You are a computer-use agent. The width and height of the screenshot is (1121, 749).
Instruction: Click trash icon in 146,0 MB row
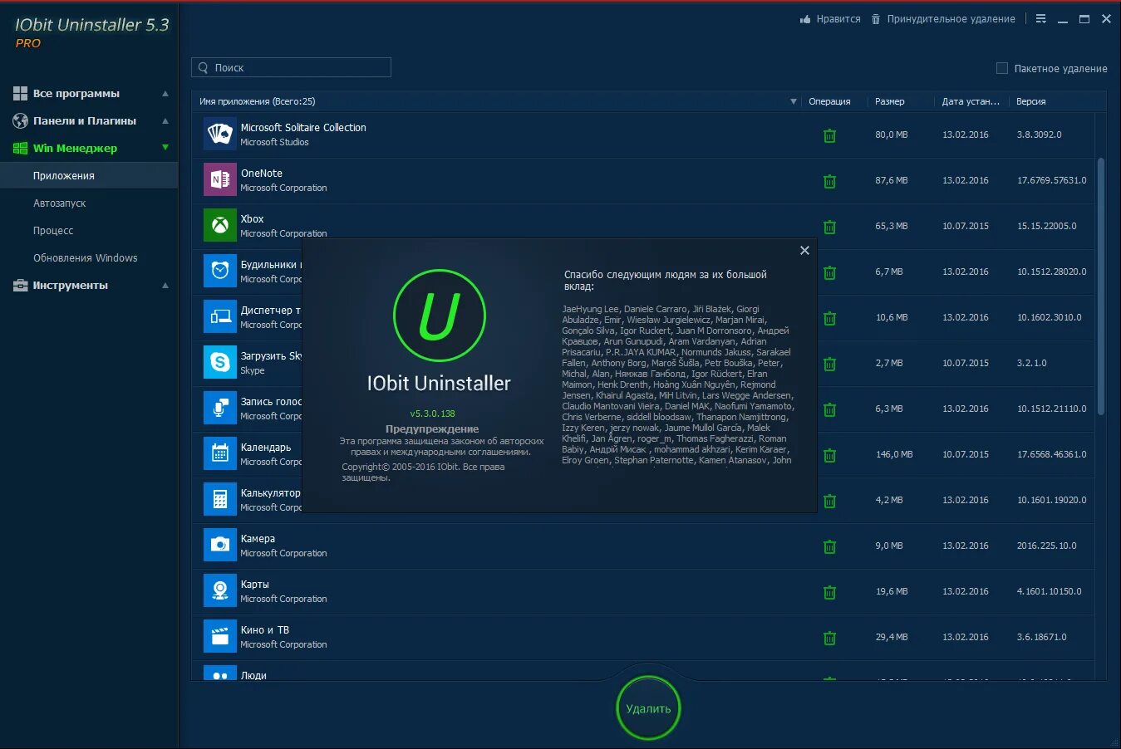pyautogui.click(x=829, y=455)
